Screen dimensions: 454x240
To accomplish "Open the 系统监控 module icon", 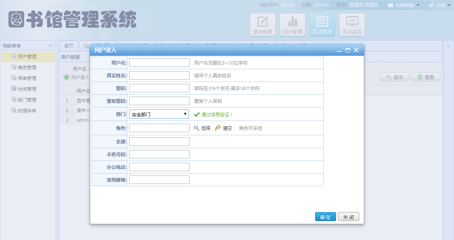I will (x=352, y=24).
